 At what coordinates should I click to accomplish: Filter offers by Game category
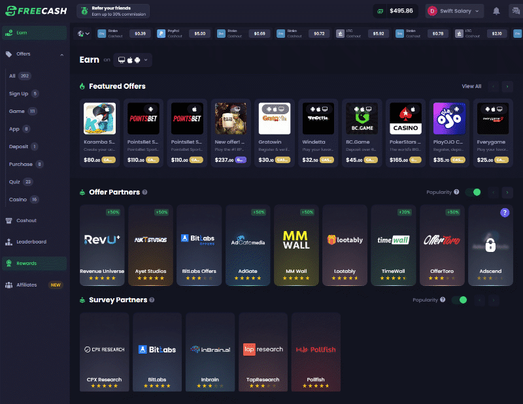(23, 111)
